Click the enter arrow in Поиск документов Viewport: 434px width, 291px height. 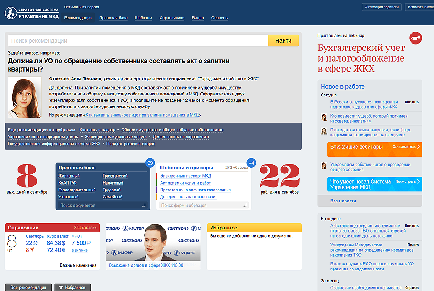click(144, 206)
